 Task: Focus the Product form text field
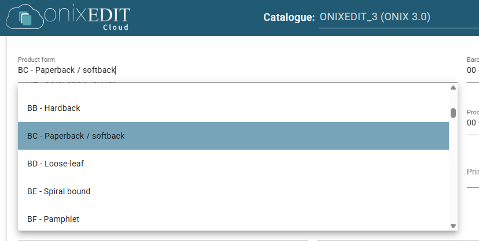(238, 70)
